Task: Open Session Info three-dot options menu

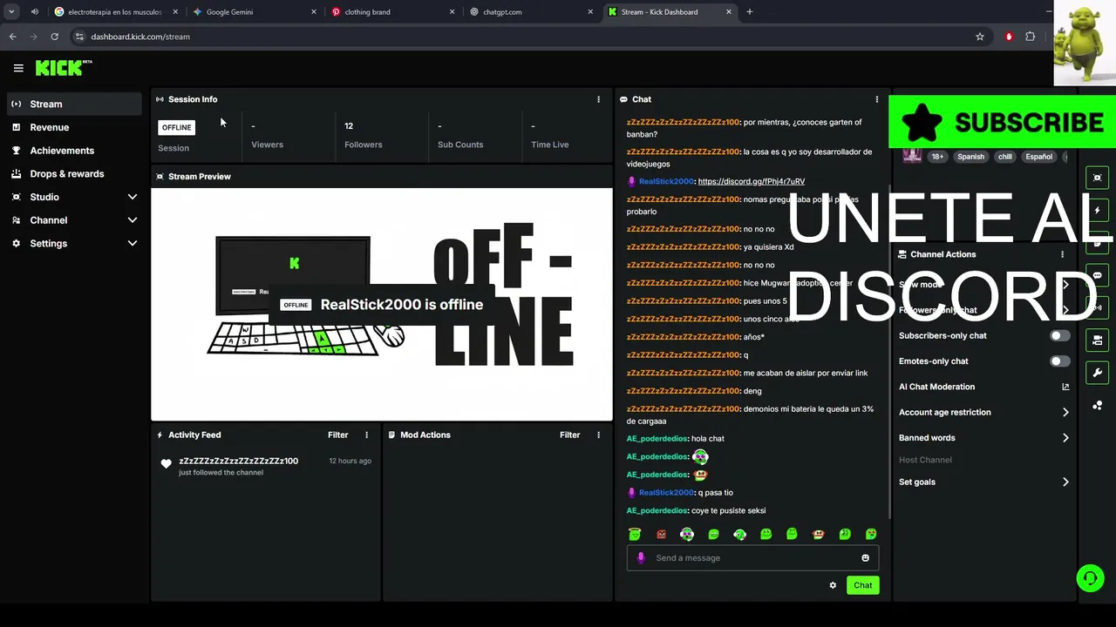Action: click(598, 99)
